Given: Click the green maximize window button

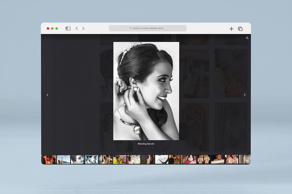Looking at the screenshot, I should pos(57,28).
